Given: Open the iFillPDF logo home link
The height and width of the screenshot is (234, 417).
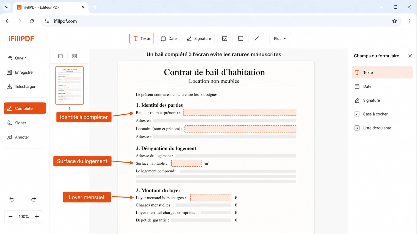Looking at the screenshot, I should (x=21, y=39).
